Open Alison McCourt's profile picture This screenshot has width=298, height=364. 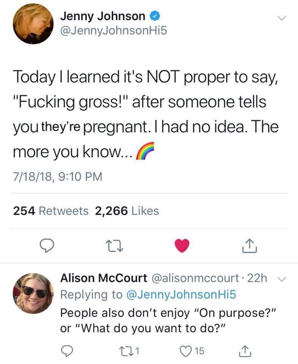[x=33, y=293]
